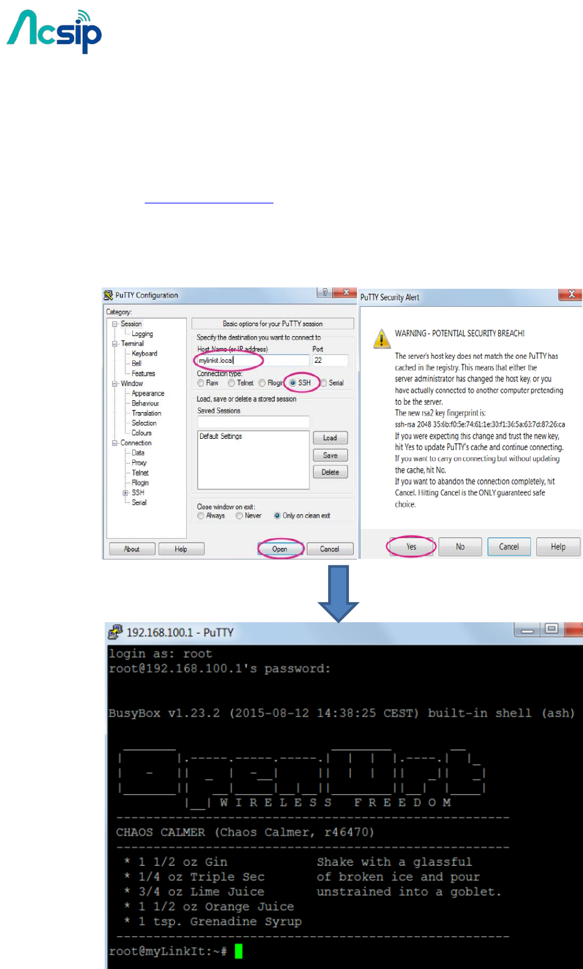The image size is (583, 969).
Task: Select the Serial connection type radio button
Action: point(324,383)
